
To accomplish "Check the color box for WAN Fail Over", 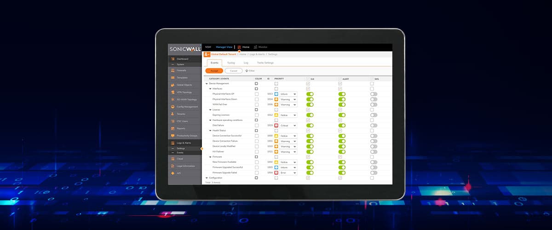I will coord(256,104).
